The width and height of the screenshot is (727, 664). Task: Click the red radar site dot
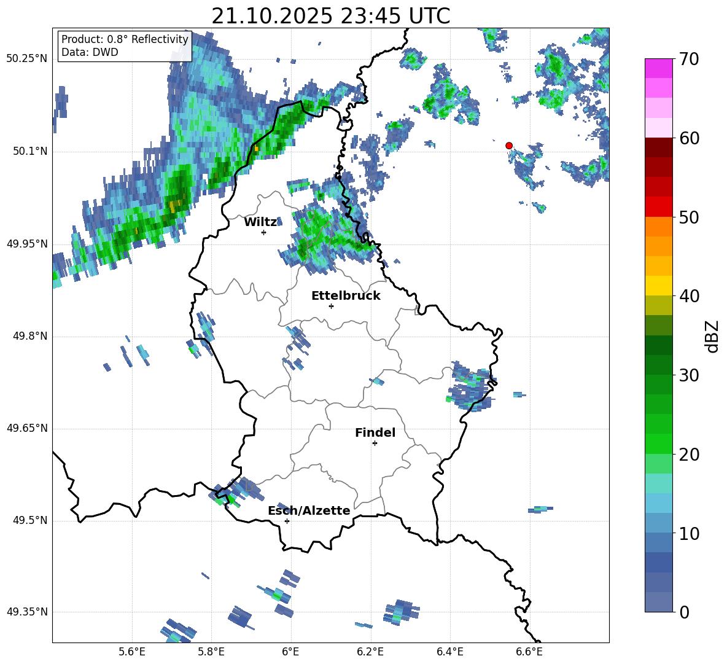(508, 146)
